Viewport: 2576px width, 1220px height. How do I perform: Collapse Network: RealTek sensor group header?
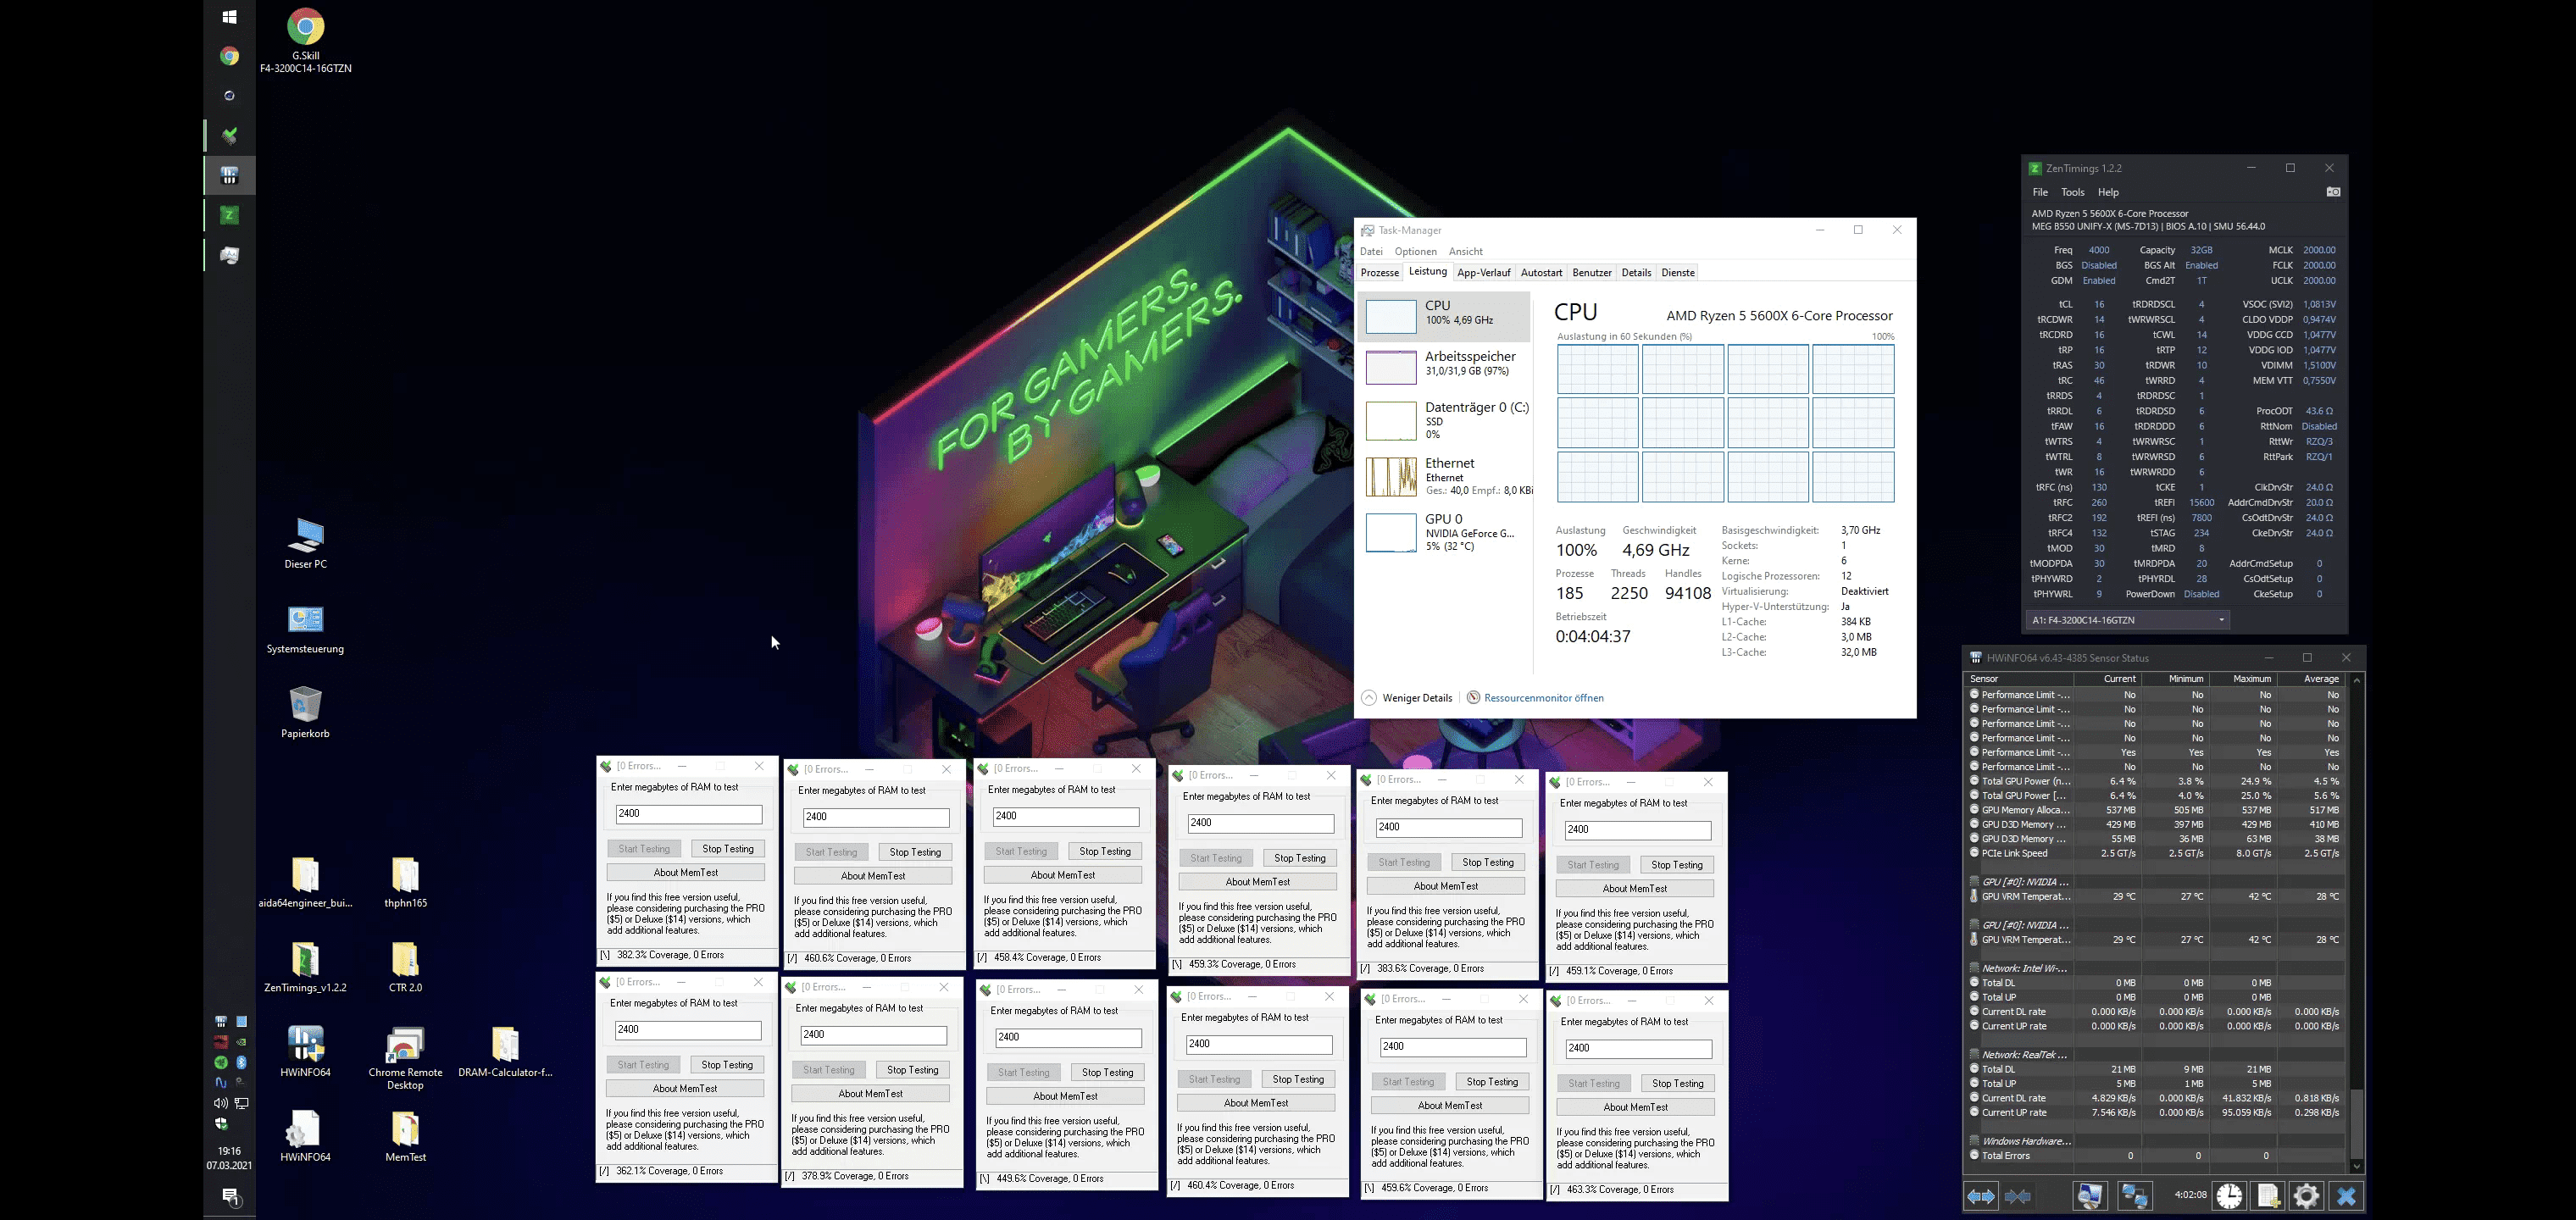2024,1054
